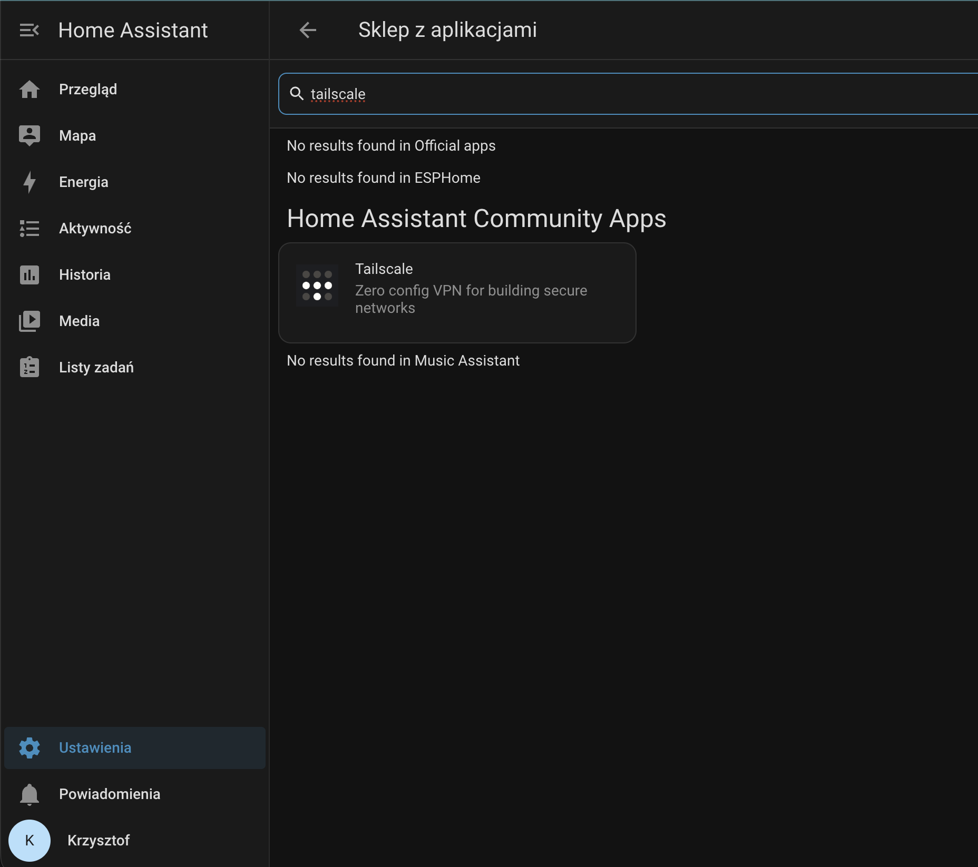Click the Sklep z aplikacjami heading
The width and height of the screenshot is (978, 867).
click(447, 30)
